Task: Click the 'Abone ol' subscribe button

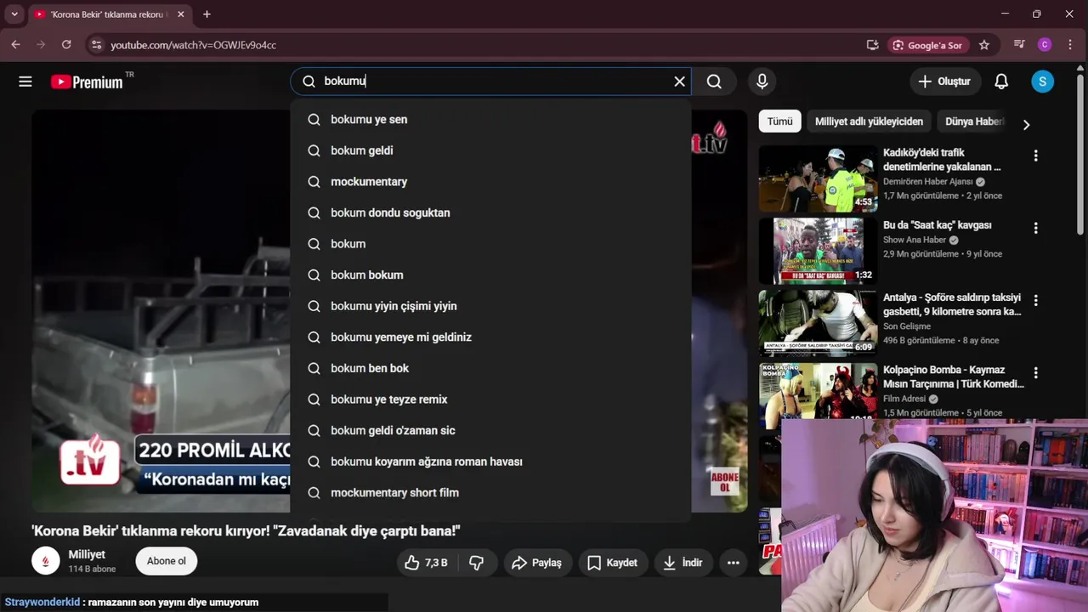Action: pos(167,561)
